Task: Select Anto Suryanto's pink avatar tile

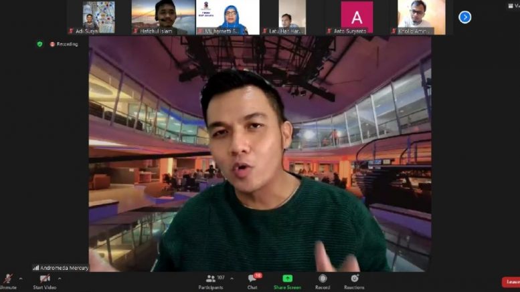Action: (357, 17)
